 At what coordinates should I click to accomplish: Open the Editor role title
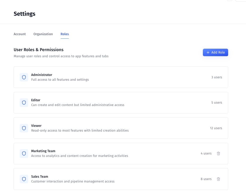(x=36, y=100)
